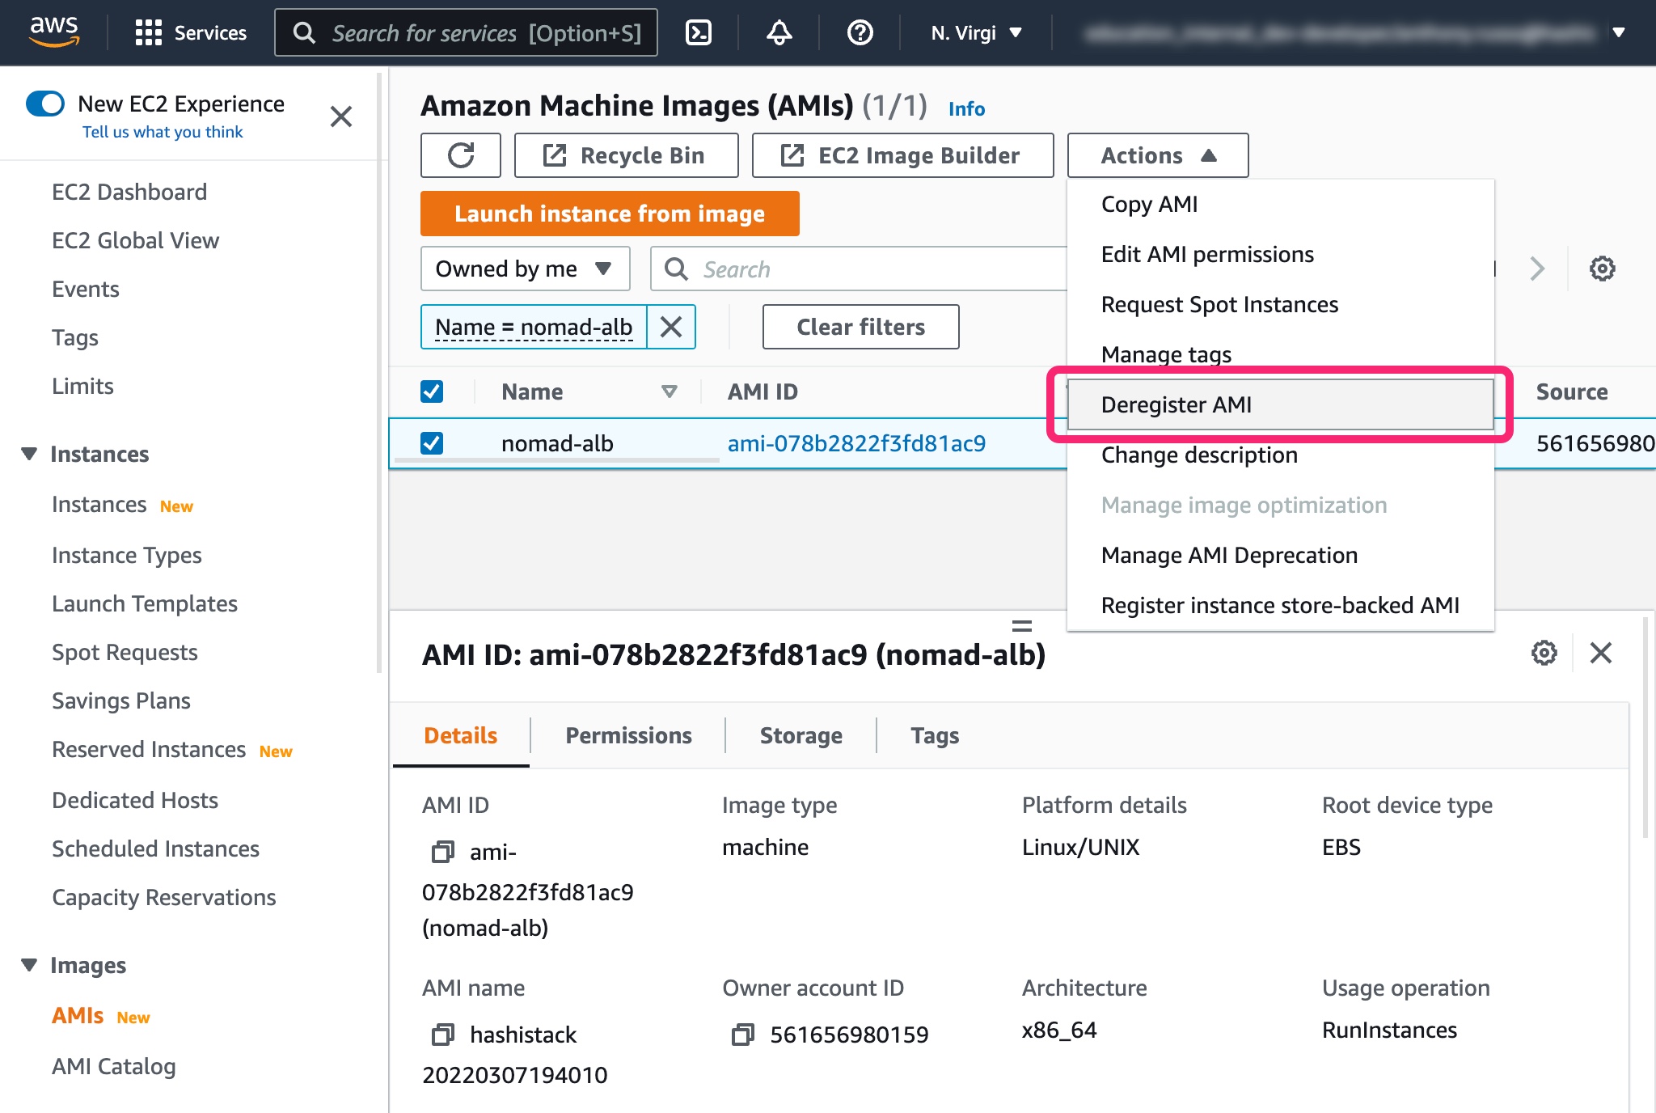1656x1113 pixels.
Task: Expand the N. Virgi account menu
Action: point(974,32)
